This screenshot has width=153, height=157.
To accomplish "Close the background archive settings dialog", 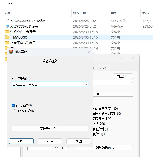I will 133,58.
